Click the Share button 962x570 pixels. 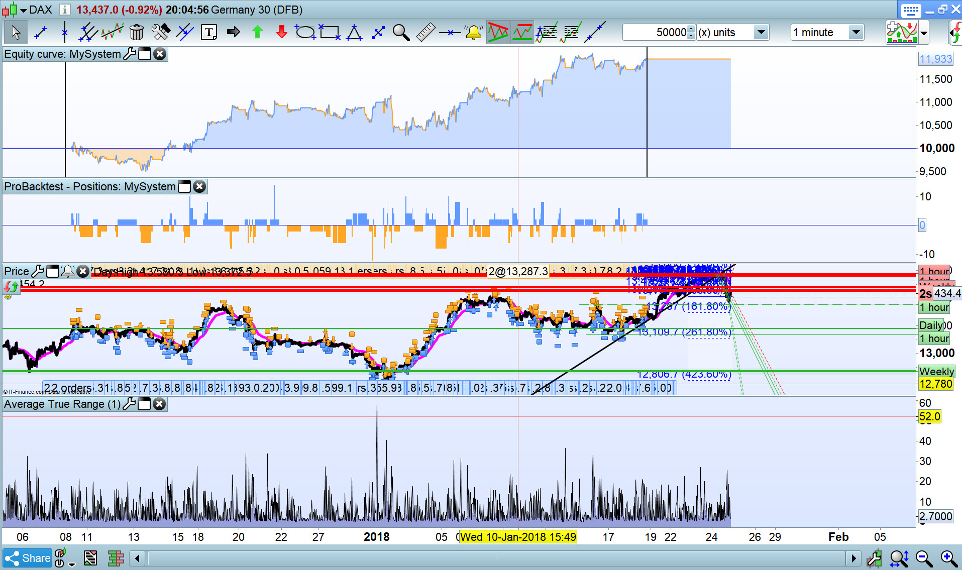tap(27, 558)
